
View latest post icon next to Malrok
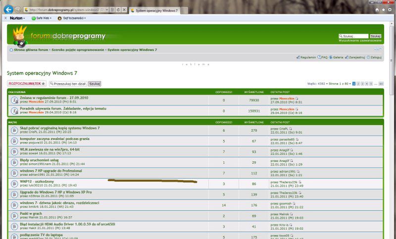click(x=292, y=214)
